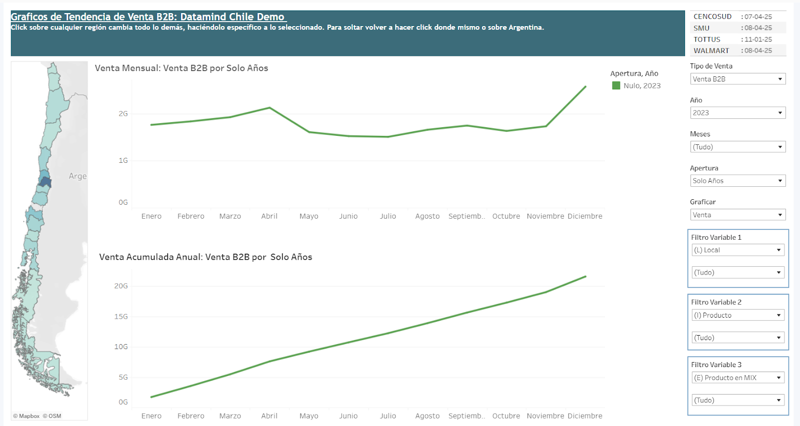Open value dropdown under Filtro Variable 3
Viewport: 800px width, 426px height.
[x=737, y=400]
